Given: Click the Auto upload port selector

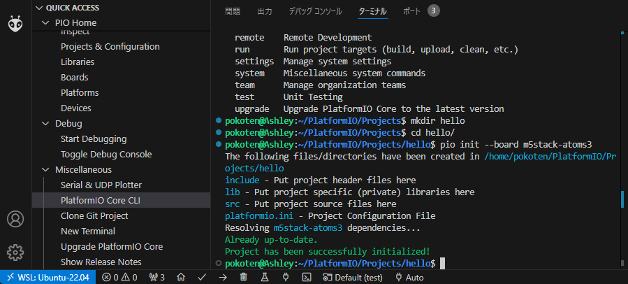Looking at the screenshot, I should pyautogui.click(x=409, y=277).
